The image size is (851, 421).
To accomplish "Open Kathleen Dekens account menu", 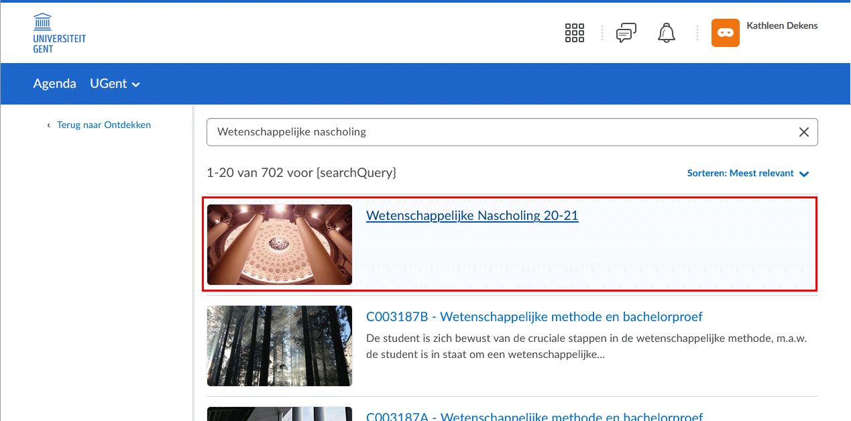I will 782,26.
